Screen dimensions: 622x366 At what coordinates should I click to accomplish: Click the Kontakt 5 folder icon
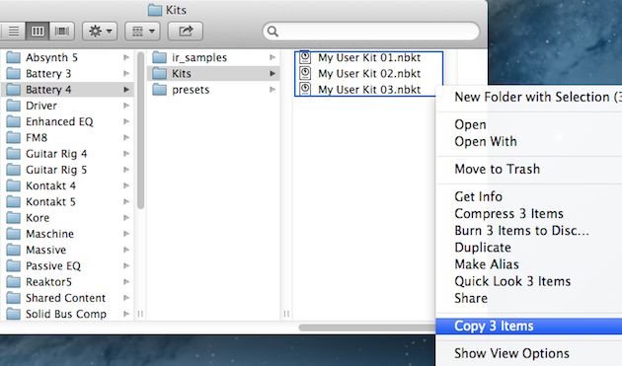14,201
